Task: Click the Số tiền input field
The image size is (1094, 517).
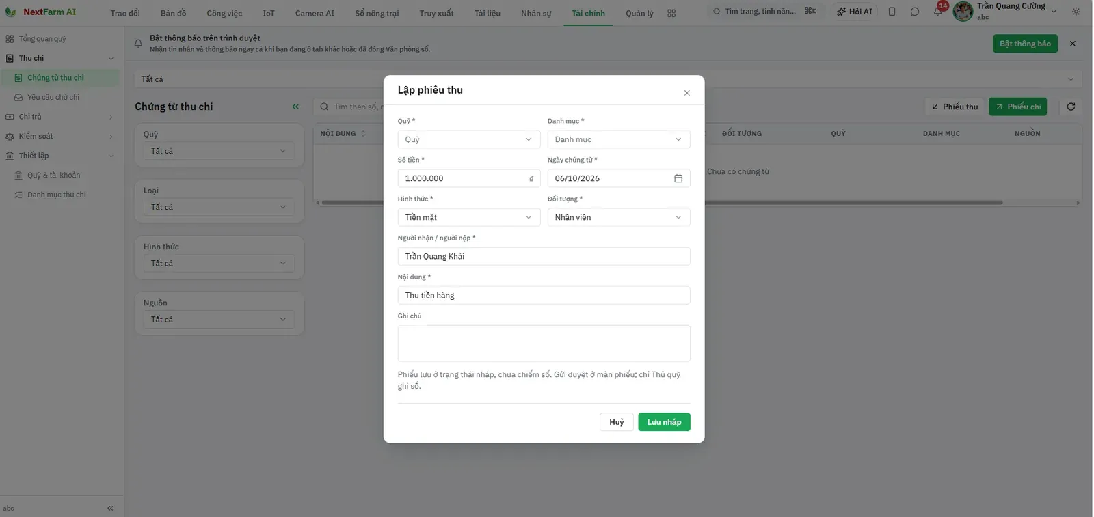Action: click(x=468, y=178)
